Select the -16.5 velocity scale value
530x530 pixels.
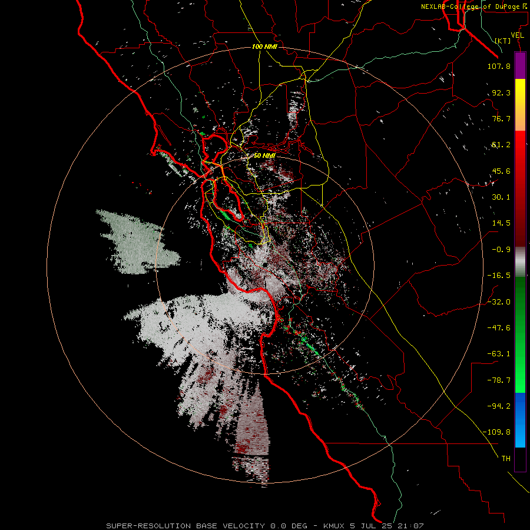tap(499, 276)
